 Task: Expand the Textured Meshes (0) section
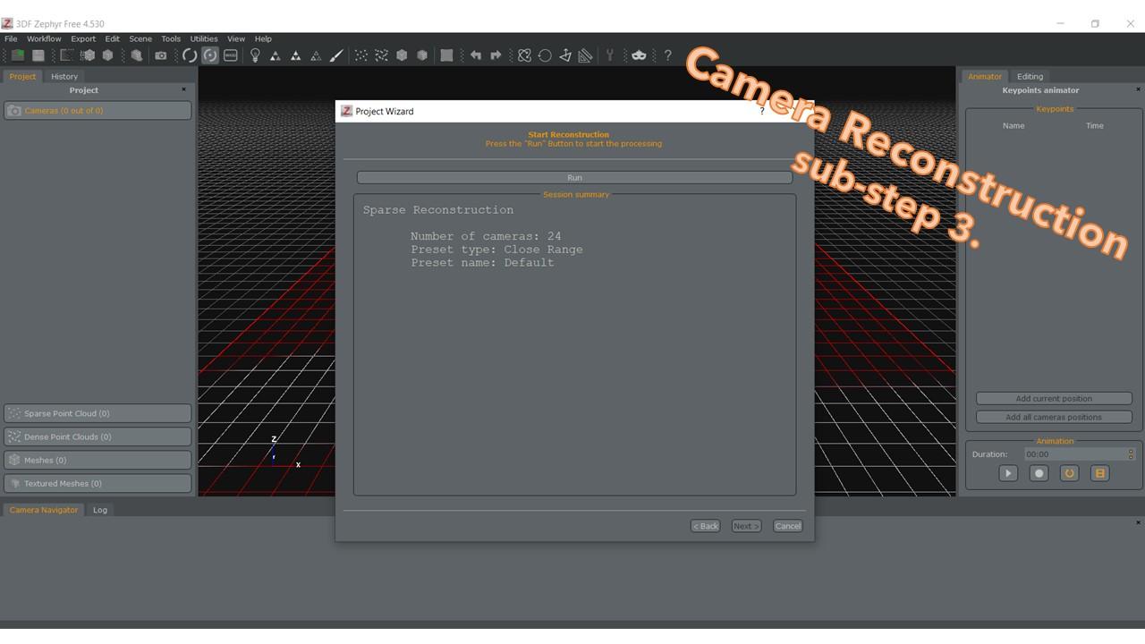coord(98,483)
